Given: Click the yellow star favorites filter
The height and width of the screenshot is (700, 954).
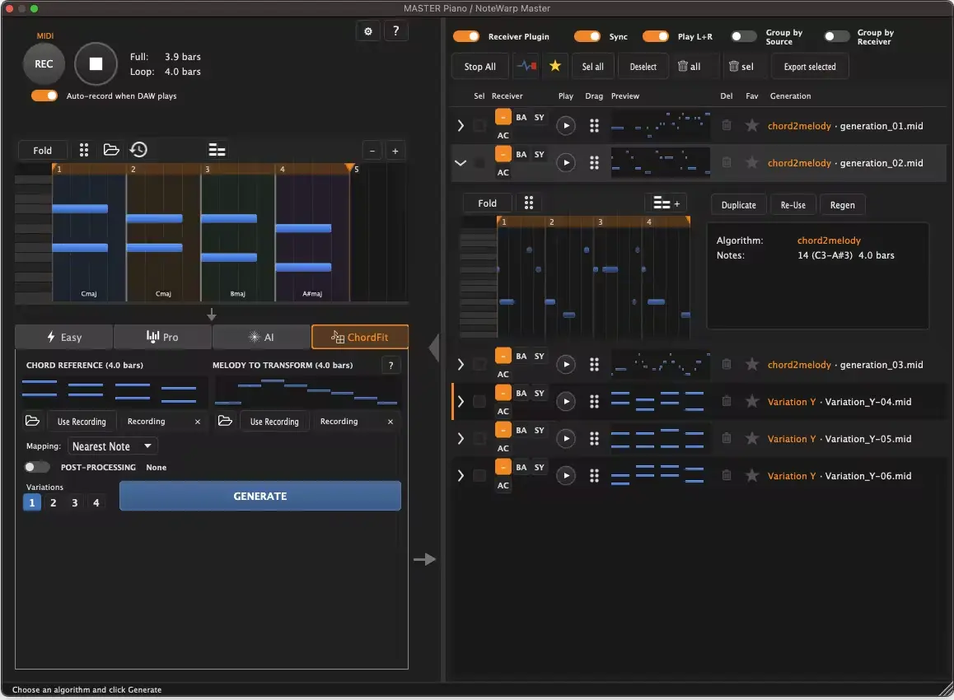Looking at the screenshot, I should (x=555, y=66).
